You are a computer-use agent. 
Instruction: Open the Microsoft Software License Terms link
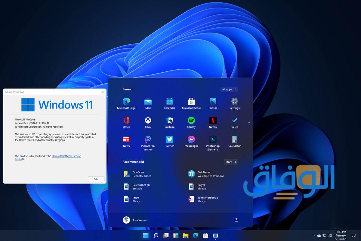point(66,156)
